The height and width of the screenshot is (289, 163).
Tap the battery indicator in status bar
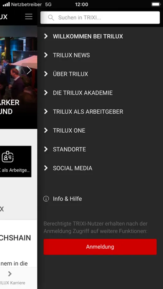156,4
